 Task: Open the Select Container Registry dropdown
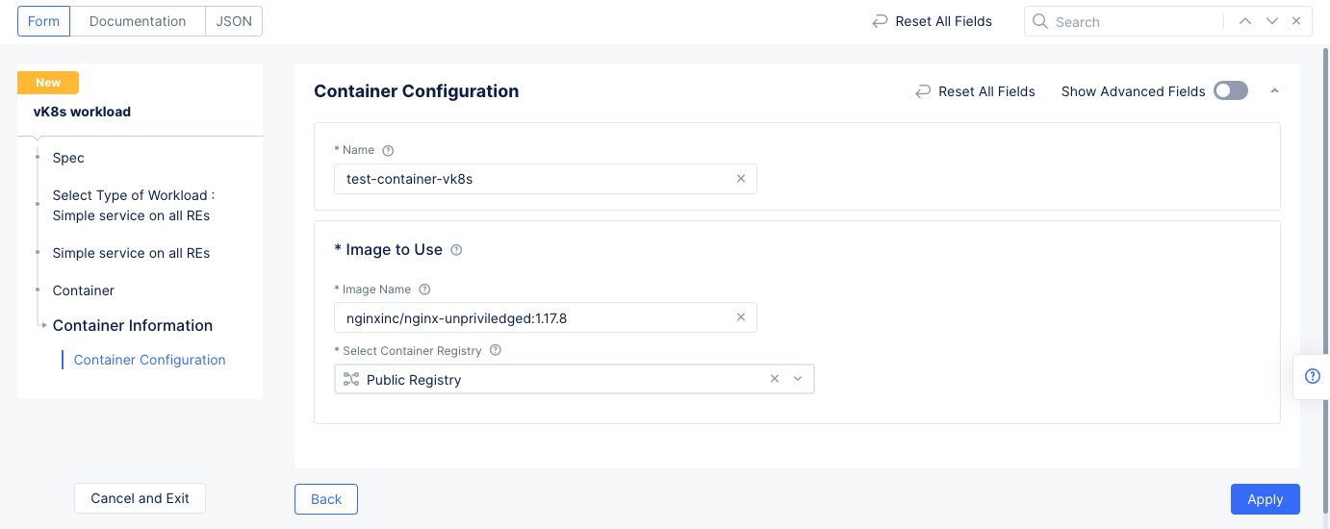tap(798, 379)
